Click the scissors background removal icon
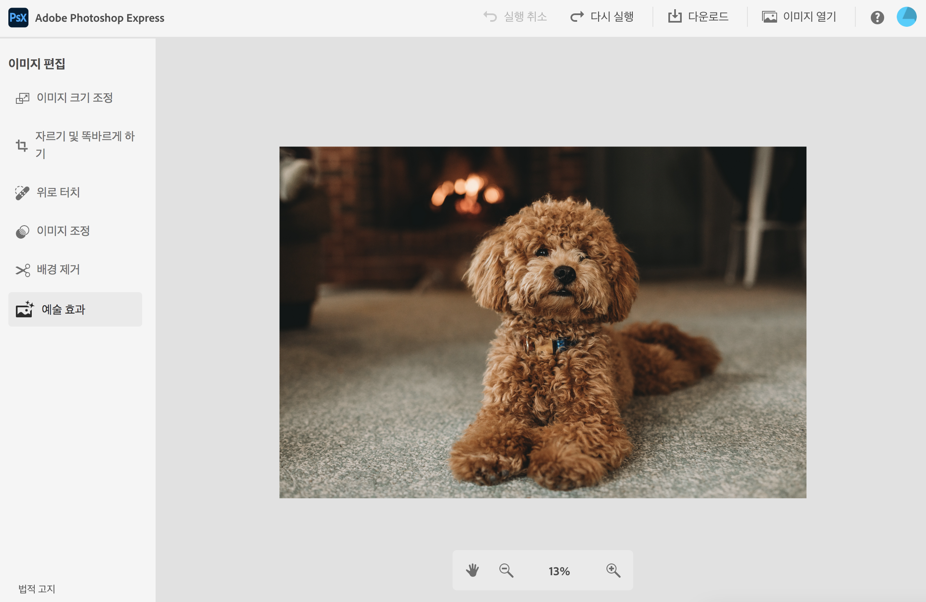The height and width of the screenshot is (602, 926). (23, 270)
